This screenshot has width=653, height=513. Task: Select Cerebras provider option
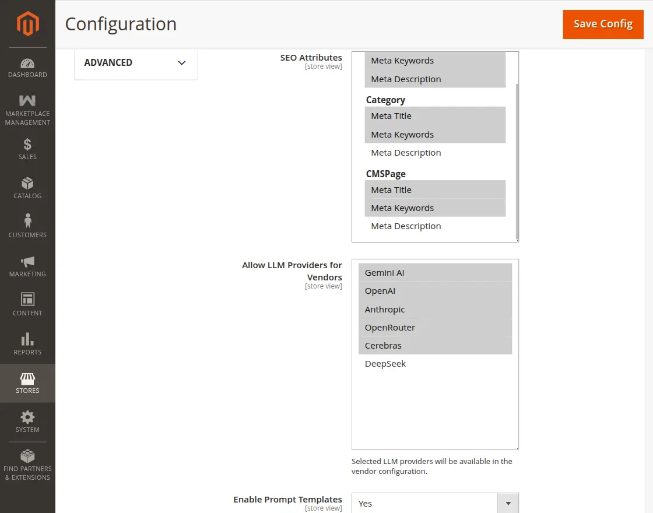click(x=435, y=346)
